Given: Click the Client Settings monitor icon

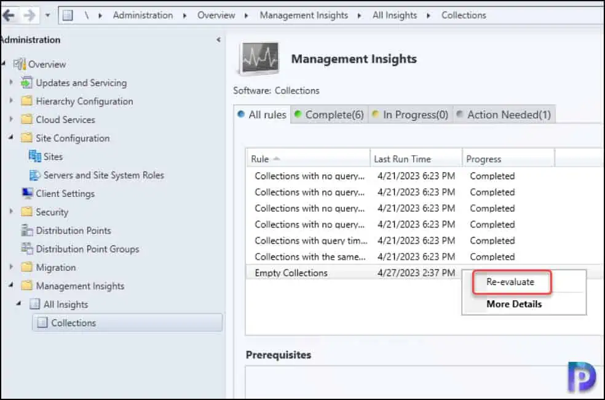Looking at the screenshot, I should pyautogui.click(x=27, y=193).
